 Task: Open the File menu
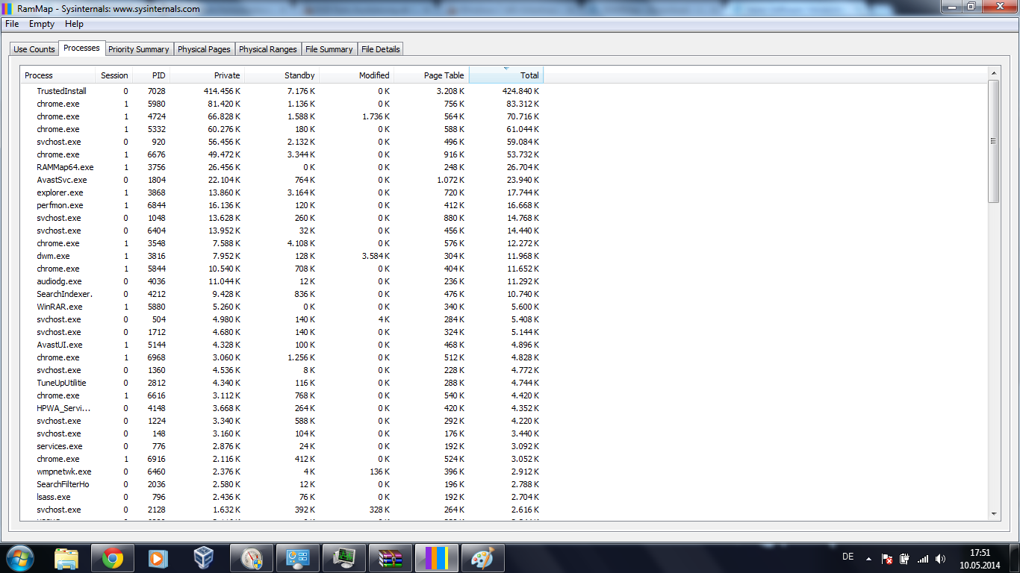click(x=12, y=24)
